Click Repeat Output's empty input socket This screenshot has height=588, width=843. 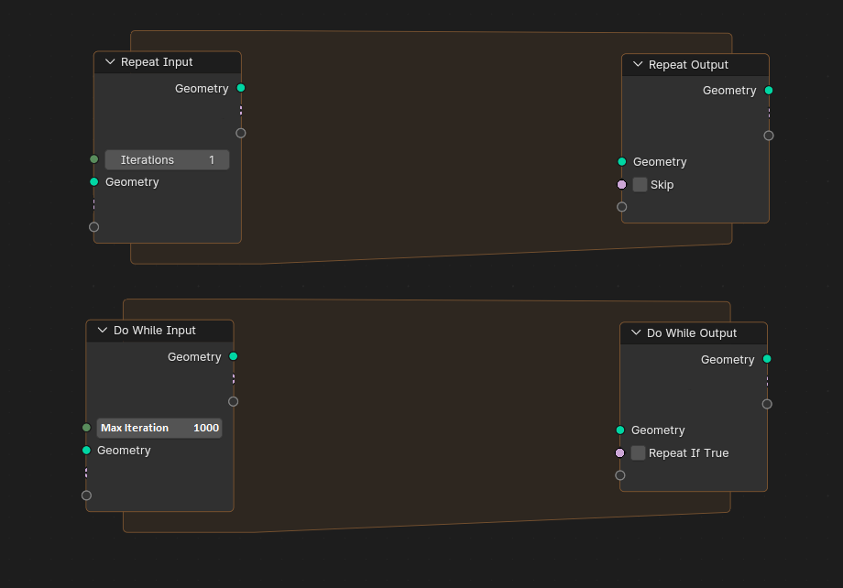tap(622, 207)
